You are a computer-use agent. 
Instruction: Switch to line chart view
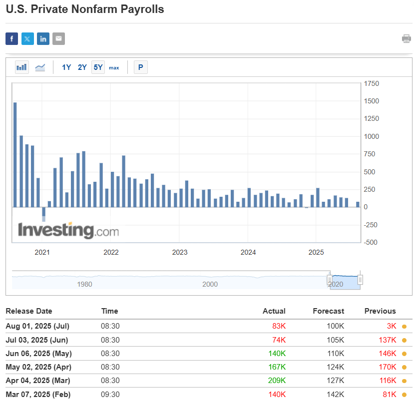[40, 67]
